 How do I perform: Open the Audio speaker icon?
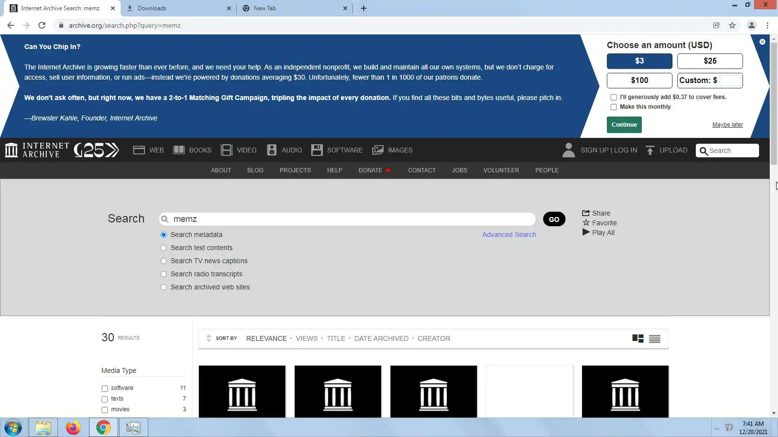pyautogui.click(x=272, y=150)
